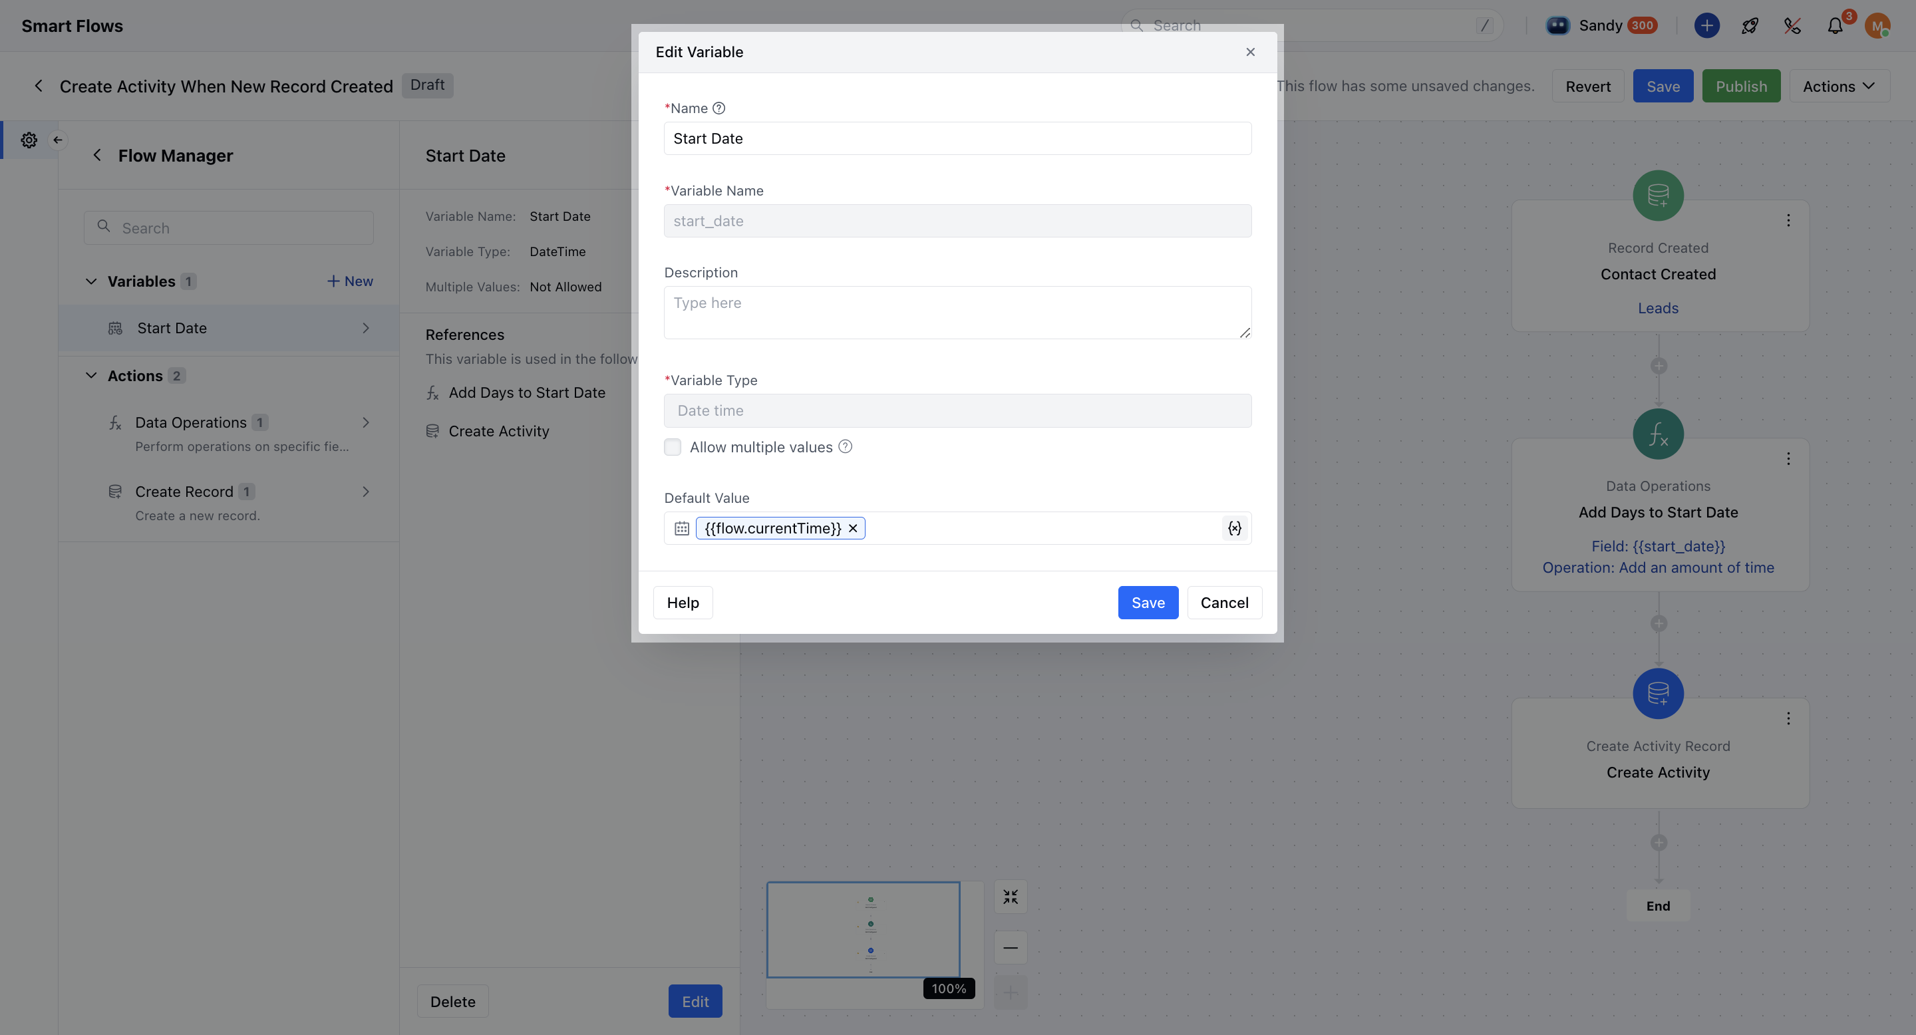The height and width of the screenshot is (1035, 1916).
Task: Click the variable picker braces icon
Action: click(x=1234, y=528)
